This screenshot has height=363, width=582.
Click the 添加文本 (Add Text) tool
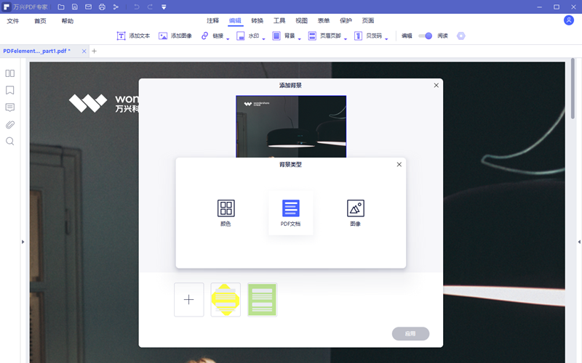tap(133, 36)
